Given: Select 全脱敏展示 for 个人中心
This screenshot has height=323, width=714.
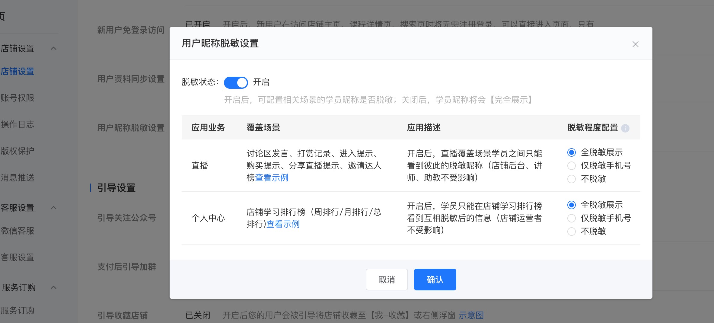Looking at the screenshot, I should [571, 205].
